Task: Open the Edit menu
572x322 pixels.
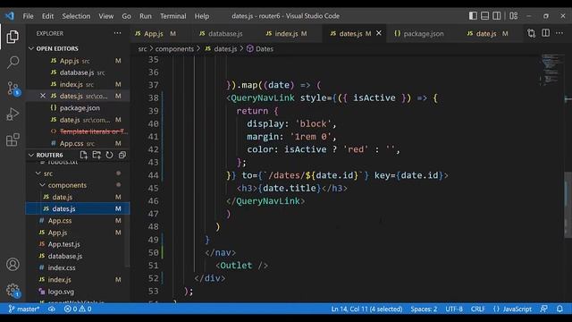Action: click(47, 16)
